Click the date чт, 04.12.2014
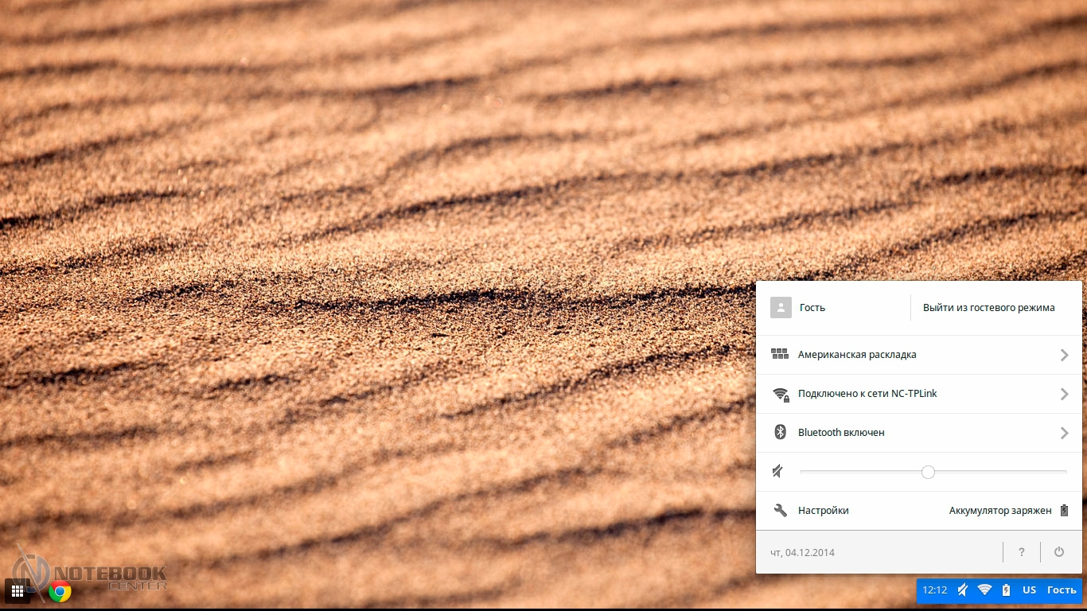 [x=802, y=552]
